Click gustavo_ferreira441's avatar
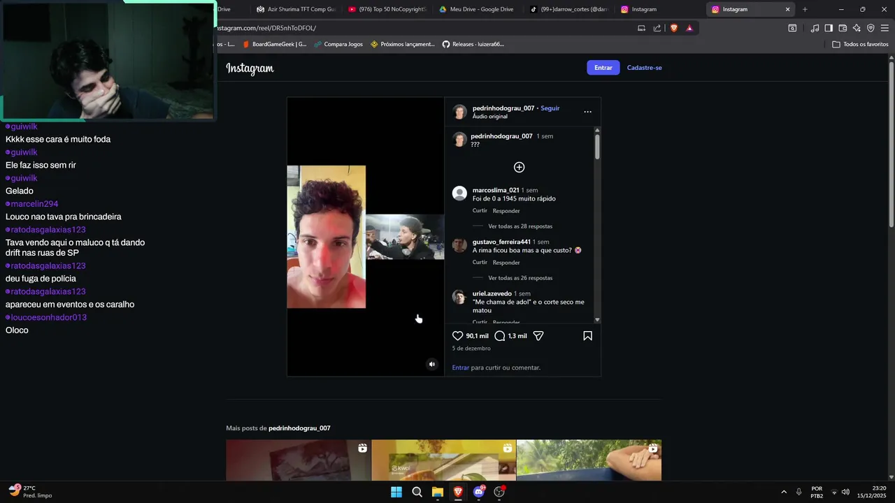This screenshot has width=895, height=503. [x=459, y=245]
